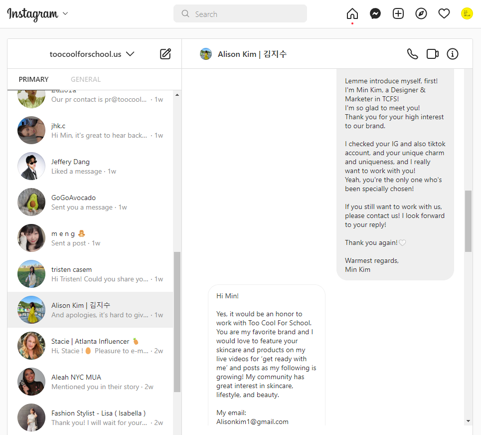
Task: Focus the Search input field
Action: 240,13
